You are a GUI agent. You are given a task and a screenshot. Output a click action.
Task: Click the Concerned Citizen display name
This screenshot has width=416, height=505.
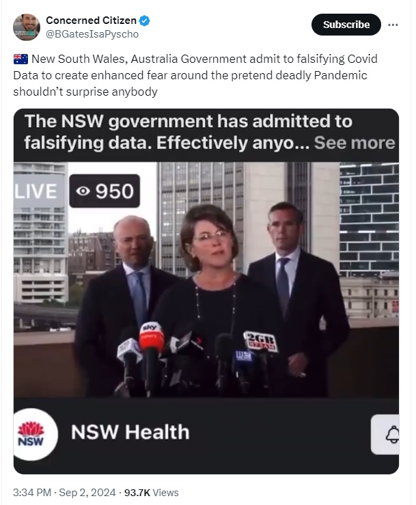pos(91,21)
